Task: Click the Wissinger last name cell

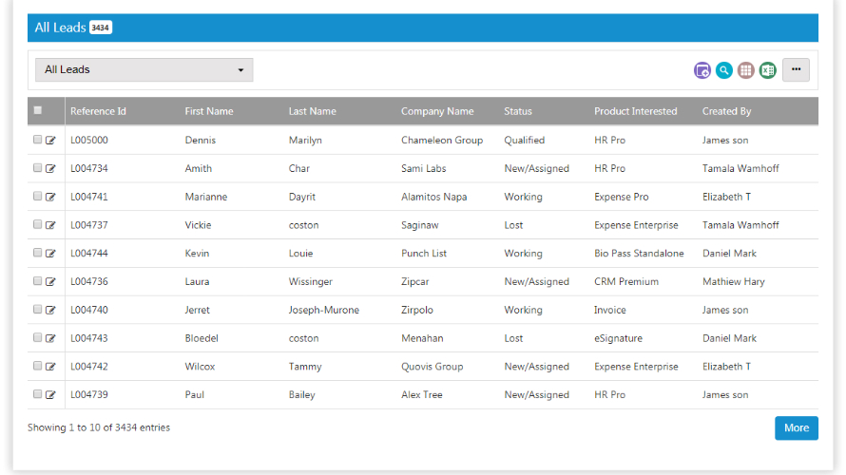Action: 310,281
